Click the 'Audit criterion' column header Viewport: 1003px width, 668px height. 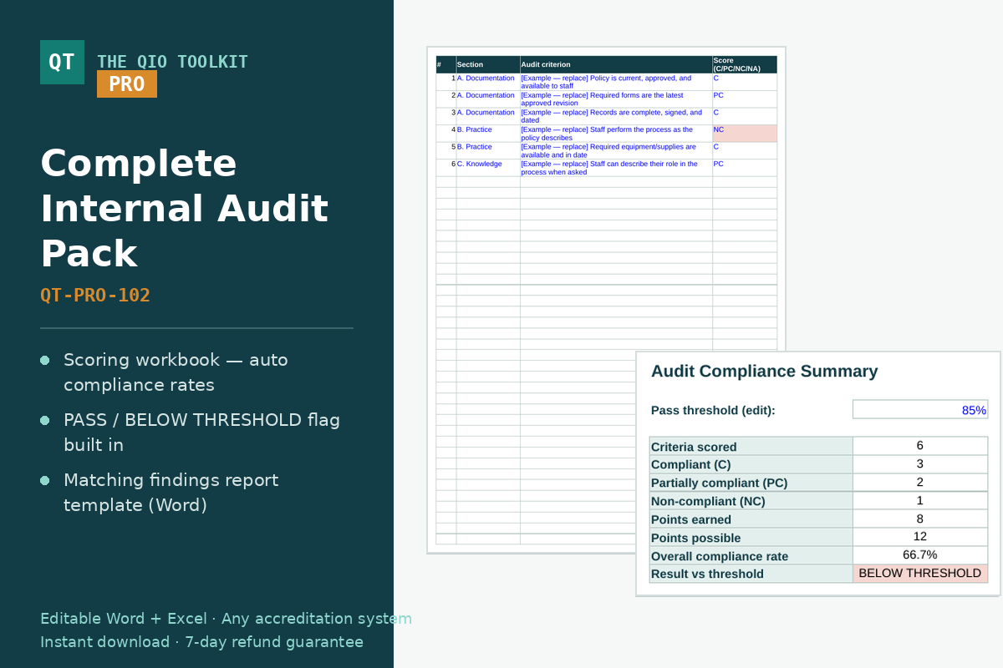[616, 64]
